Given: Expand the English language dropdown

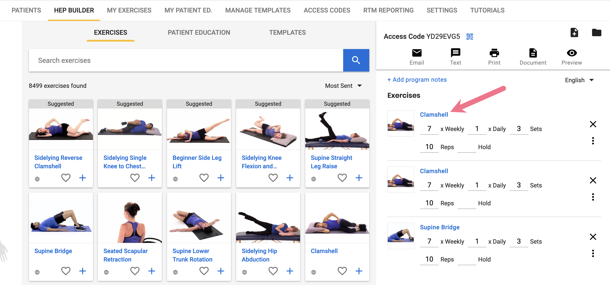Looking at the screenshot, I should click(579, 80).
